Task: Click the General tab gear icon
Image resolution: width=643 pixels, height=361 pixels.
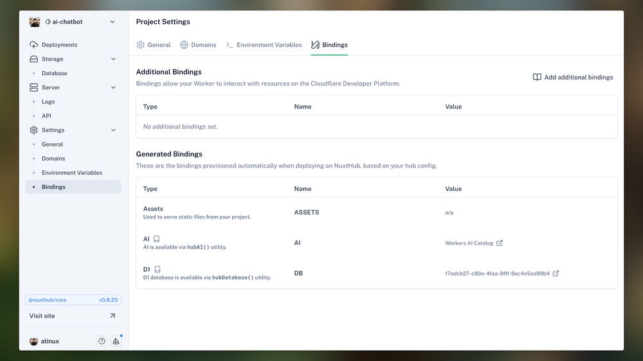Action: 141,45
